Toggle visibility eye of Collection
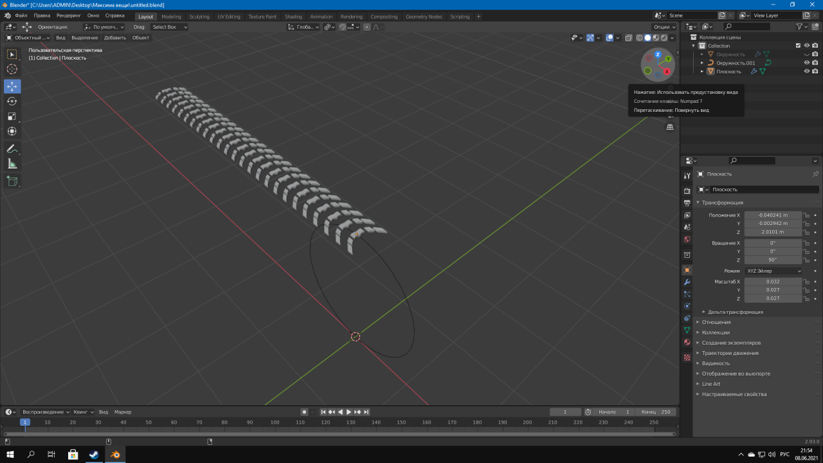The image size is (823, 463). [807, 46]
